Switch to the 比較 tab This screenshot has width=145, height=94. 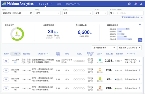(x=59, y=4)
